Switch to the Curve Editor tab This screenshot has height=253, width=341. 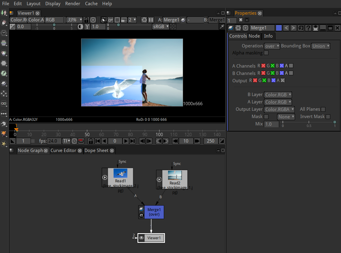(x=64, y=151)
